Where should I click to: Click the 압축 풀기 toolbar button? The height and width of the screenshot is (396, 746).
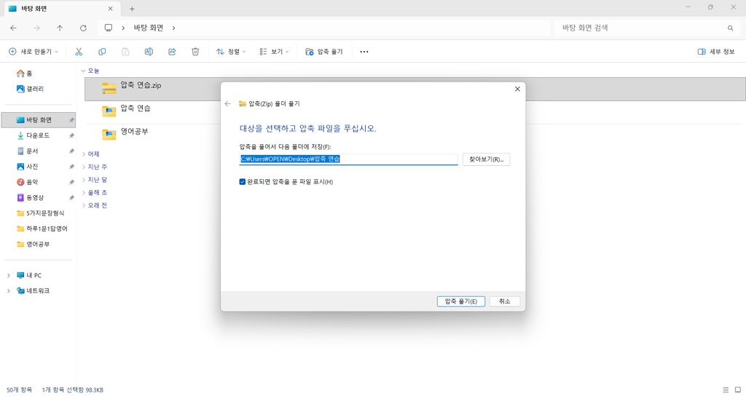[x=324, y=52]
